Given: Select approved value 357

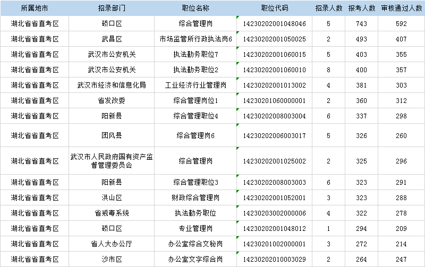Looking at the screenshot, I should (x=402, y=70).
